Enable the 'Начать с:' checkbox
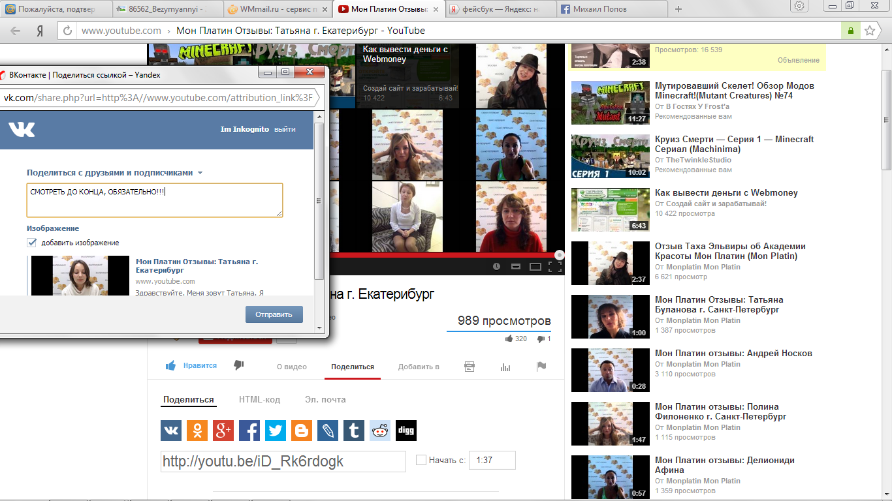Viewport: 892px width, 501px height. [x=421, y=460]
